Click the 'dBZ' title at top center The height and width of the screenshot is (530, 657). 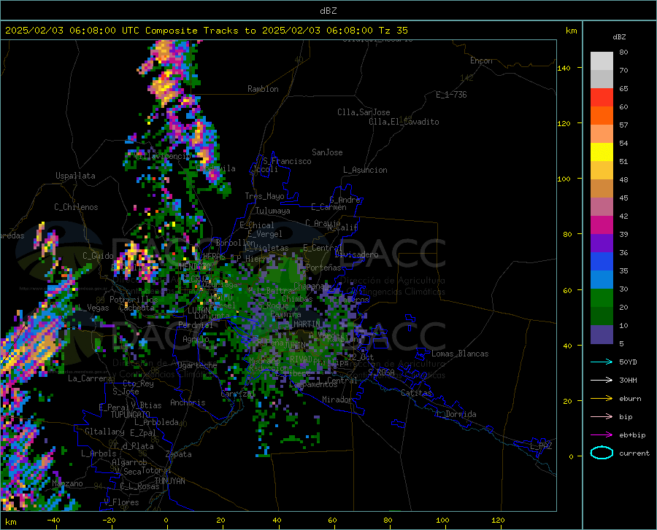point(328,11)
